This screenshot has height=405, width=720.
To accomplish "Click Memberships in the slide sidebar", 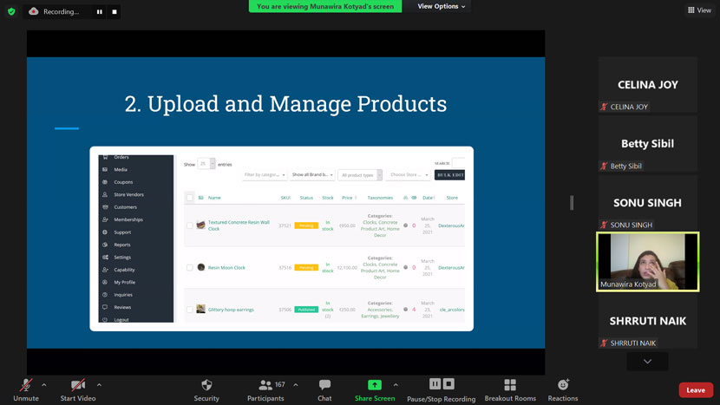I will [x=128, y=219].
